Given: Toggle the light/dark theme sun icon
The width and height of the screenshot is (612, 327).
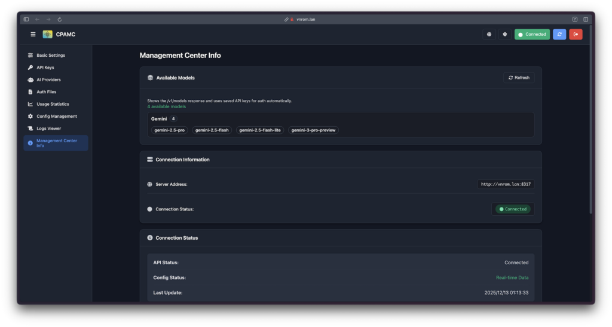Looking at the screenshot, I should 505,34.
